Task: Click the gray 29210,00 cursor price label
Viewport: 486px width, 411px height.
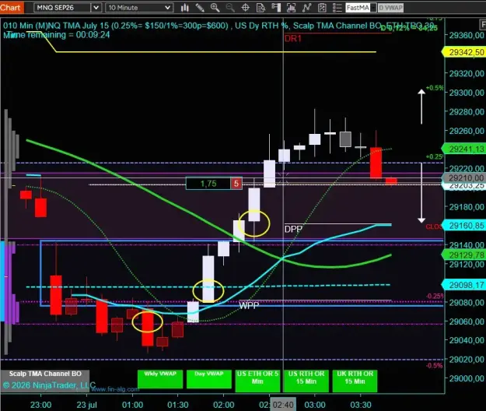Action: coord(465,178)
